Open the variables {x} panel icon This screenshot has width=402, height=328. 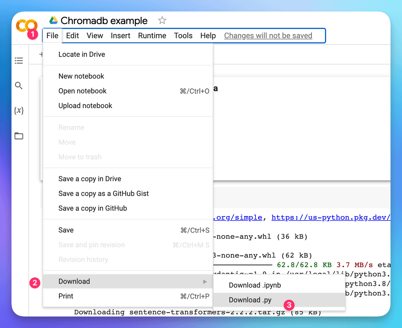point(19,110)
